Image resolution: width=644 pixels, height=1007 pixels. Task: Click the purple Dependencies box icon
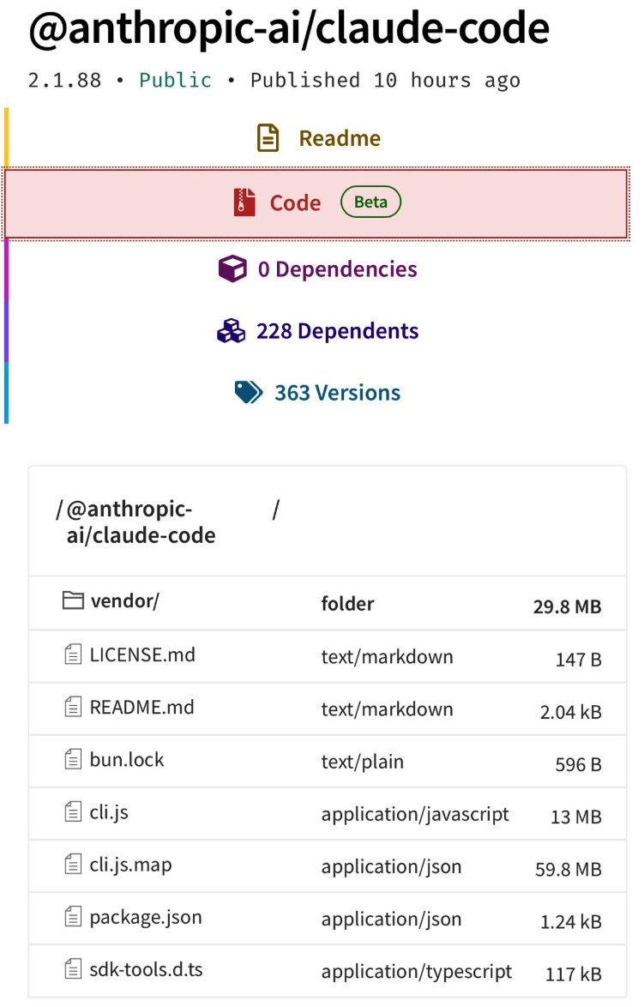232,269
